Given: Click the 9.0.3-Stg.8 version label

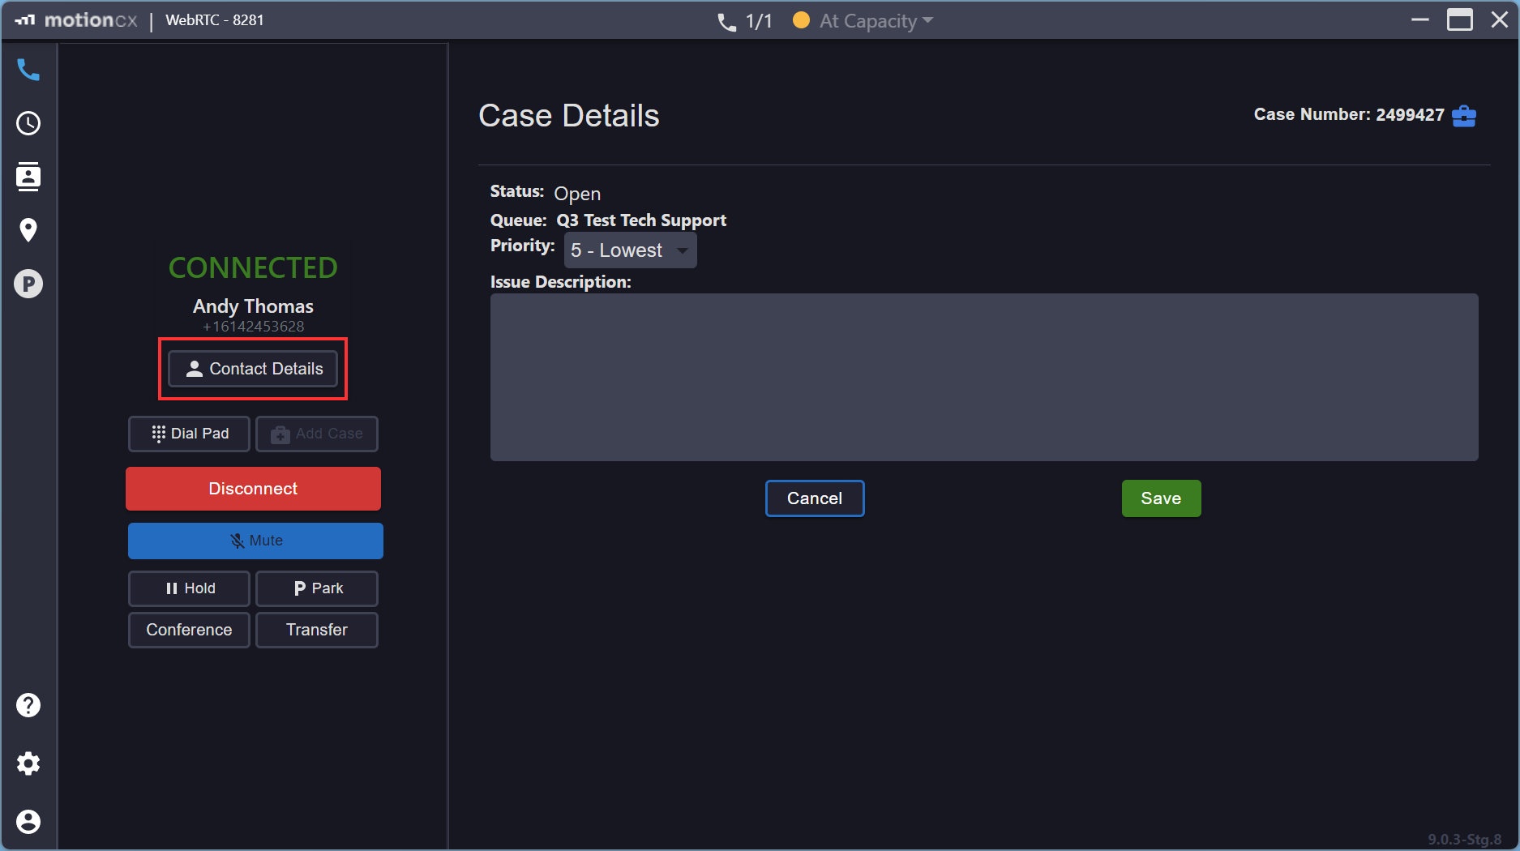Looking at the screenshot, I should click(x=1465, y=839).
